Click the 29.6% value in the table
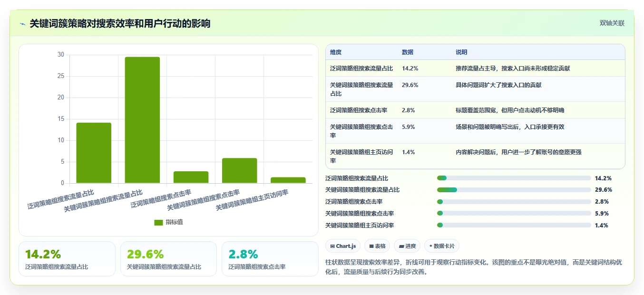Screen dimensions: 644x295 pyautogui.click(x=410, y=85)
